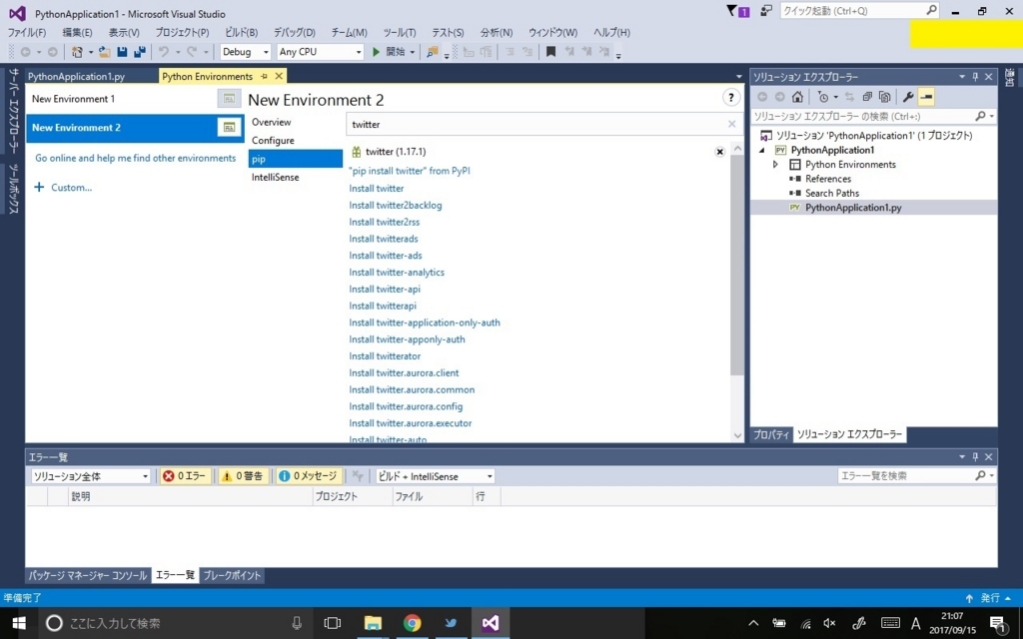Clear the twitter search box
Viewport: 1023px width, 639px height.
pos(731,124)
